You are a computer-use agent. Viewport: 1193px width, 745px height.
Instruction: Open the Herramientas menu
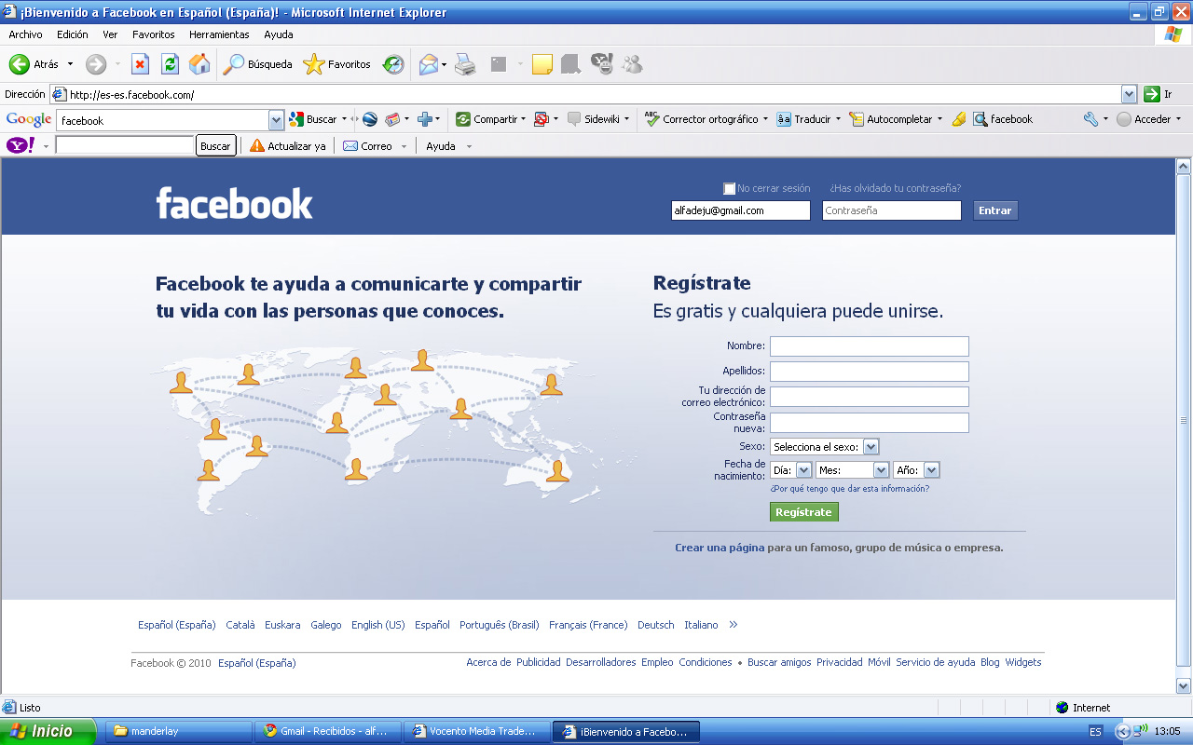coord(219,34)
